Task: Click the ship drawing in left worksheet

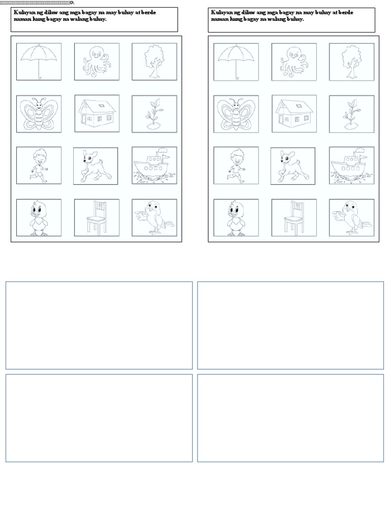Action: (154, 166)
